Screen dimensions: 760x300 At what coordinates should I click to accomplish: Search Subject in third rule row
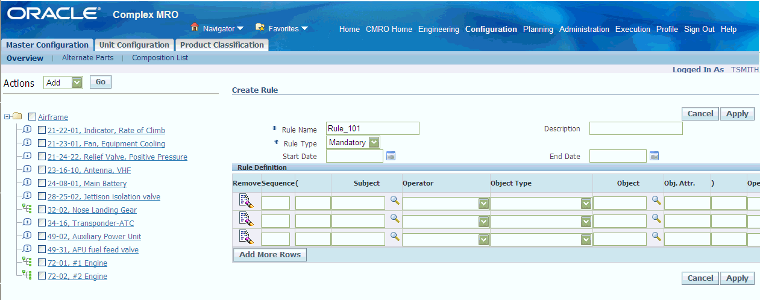pyautogui.click(x=395, y=236)
